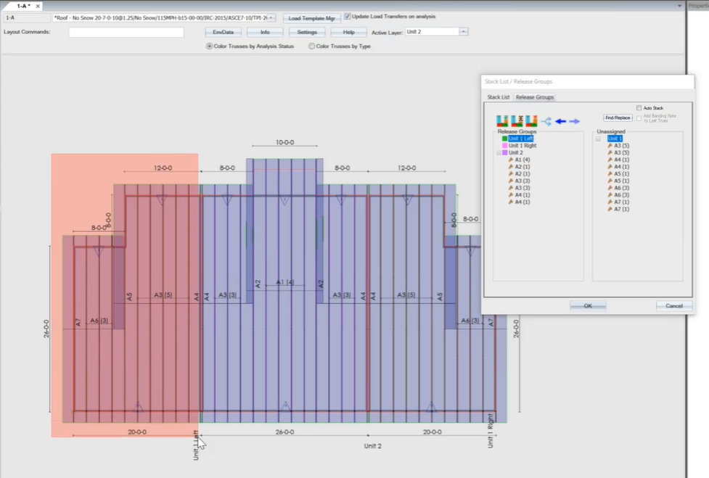Switch to the Stack List tab

(499, 97)
